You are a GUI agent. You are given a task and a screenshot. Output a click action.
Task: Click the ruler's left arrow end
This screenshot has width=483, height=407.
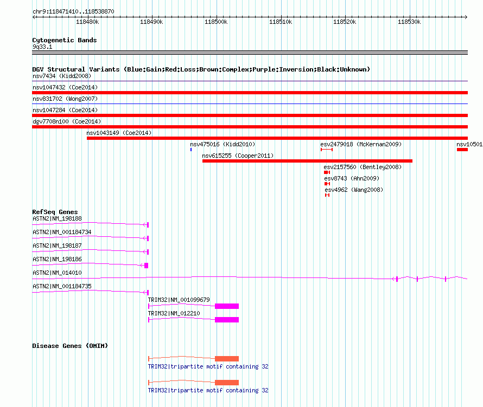(x=34, y=17)
